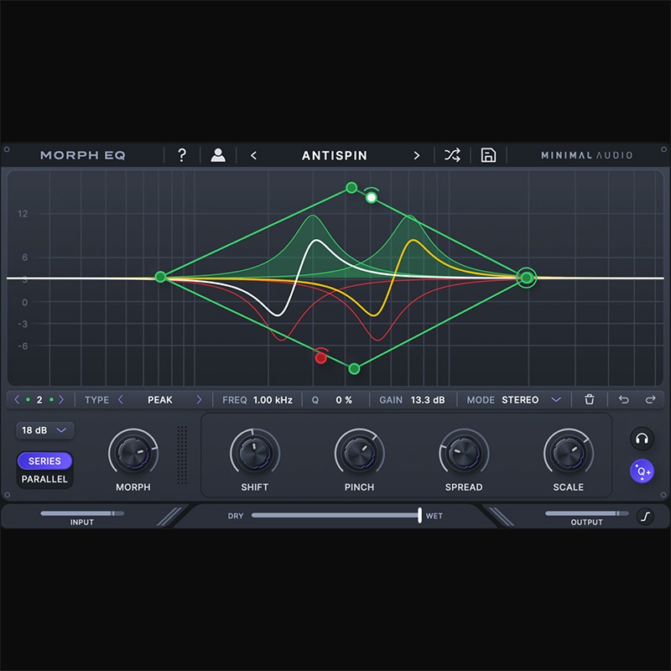The image size is (671, 671).
Task: Click the MORPH knob
Action: pyautogui.click(x=133, y=453)
